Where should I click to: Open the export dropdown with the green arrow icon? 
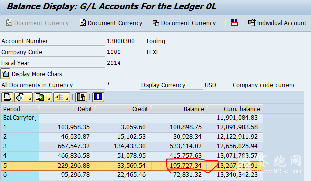click(43, 97)
